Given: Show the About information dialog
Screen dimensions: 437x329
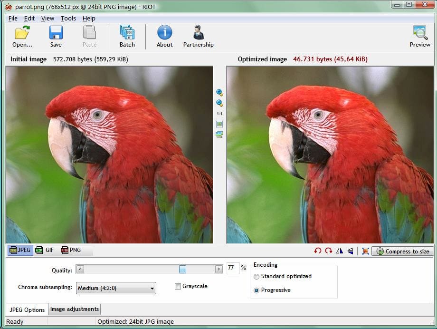Looking at the screenshot, I should 164,36.
